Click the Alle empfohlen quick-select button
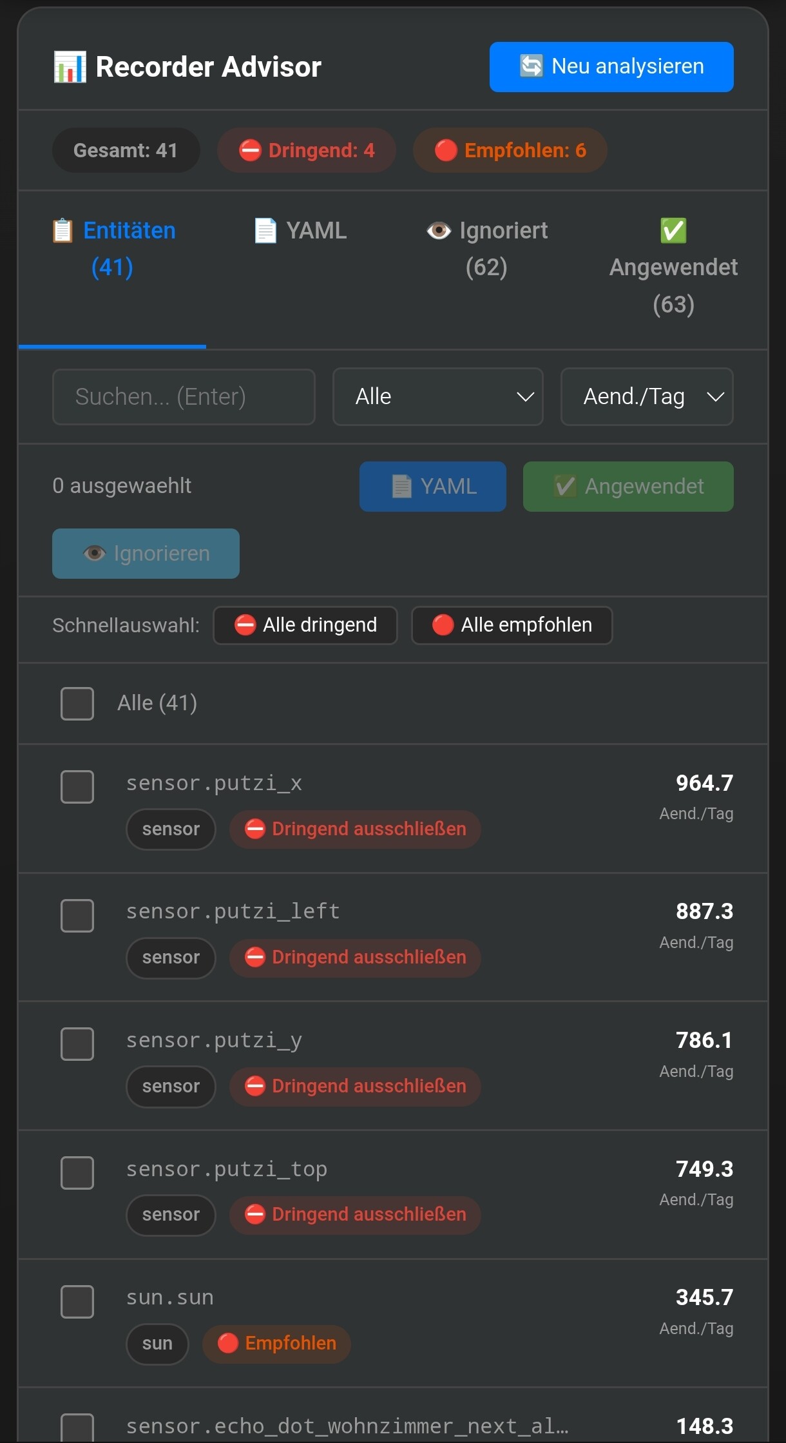The height and width of the screenshot is (1443, 786). (x=512, y=625)
